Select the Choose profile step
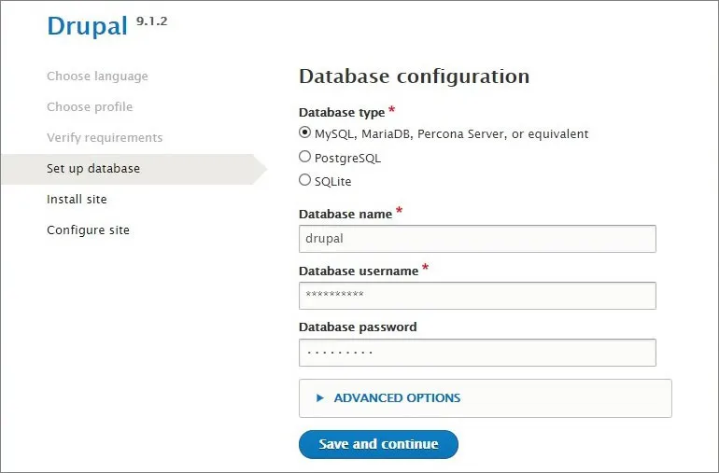This screenshot has width=719, height=473. (90, 106)
